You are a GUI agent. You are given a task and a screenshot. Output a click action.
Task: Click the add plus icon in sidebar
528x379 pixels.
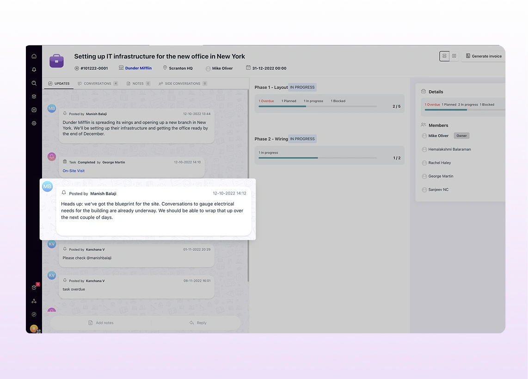pos(34,110)
